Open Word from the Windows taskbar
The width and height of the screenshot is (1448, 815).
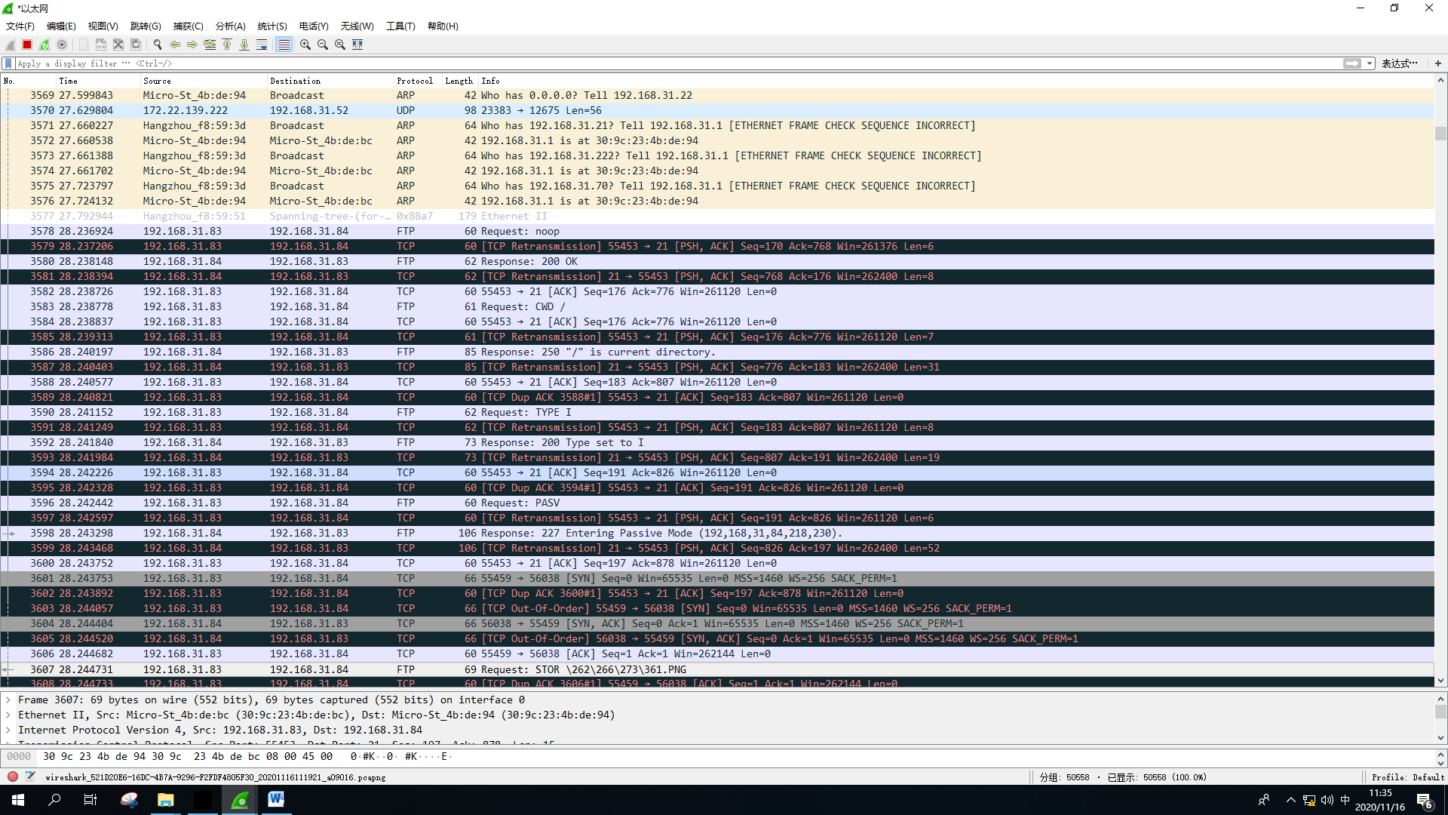click(276, 799)
